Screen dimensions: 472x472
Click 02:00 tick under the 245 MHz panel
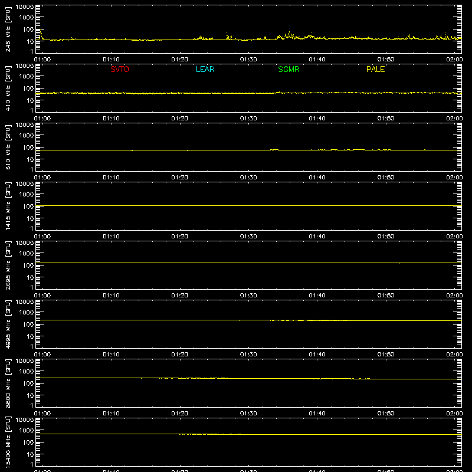click(454, 60)
